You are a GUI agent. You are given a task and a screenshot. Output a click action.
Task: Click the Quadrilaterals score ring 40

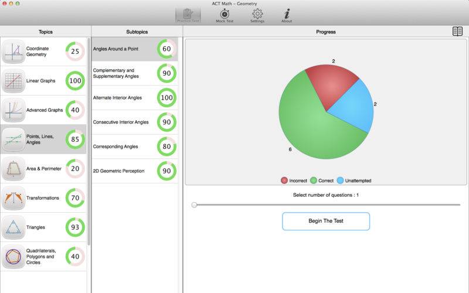tap(75, 257)
